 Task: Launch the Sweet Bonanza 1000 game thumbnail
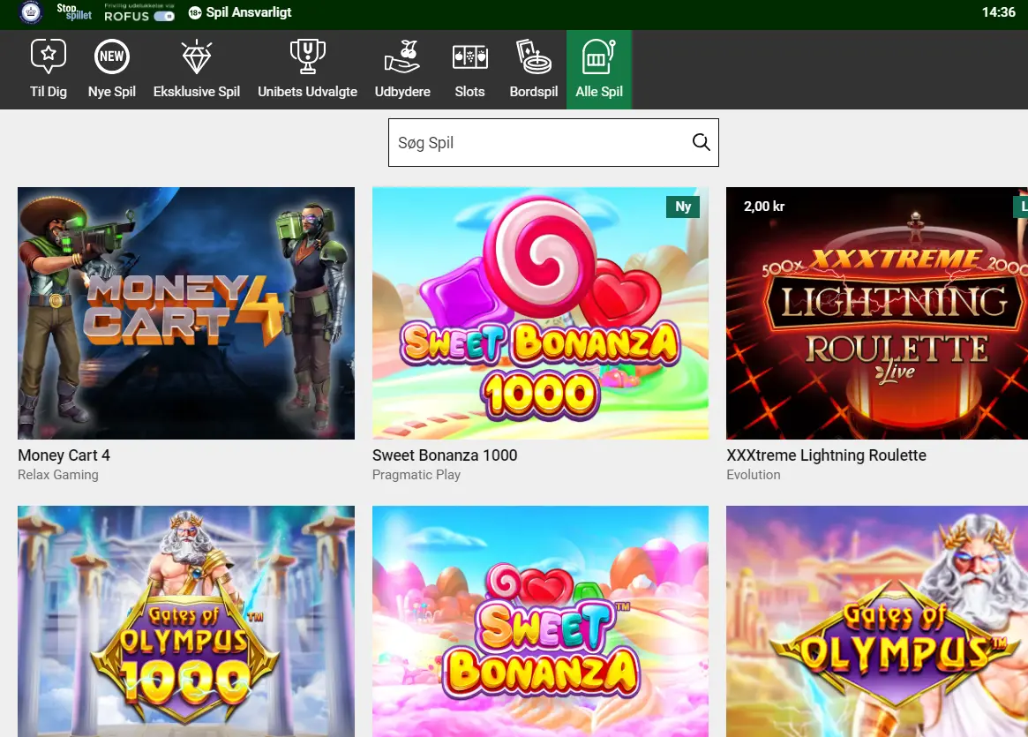pyautogui.click(x=540, y=313)
